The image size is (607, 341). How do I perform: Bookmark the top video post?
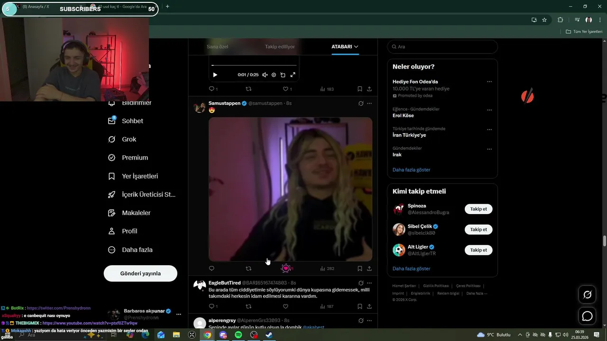point(360,89)
